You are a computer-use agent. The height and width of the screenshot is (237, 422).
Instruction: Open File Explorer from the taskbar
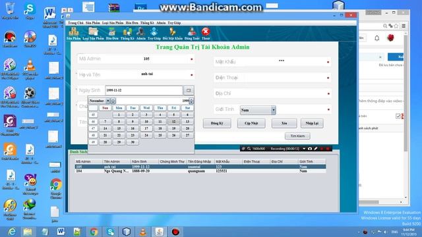click(x=28, y=232)
